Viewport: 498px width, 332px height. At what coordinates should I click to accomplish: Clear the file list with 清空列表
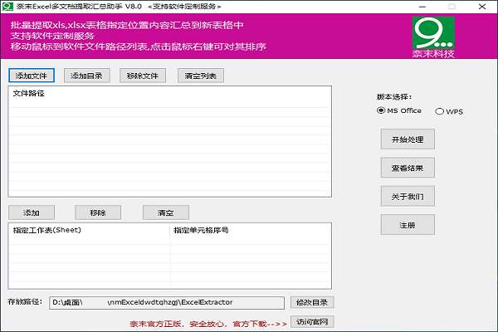click(200, 76)
